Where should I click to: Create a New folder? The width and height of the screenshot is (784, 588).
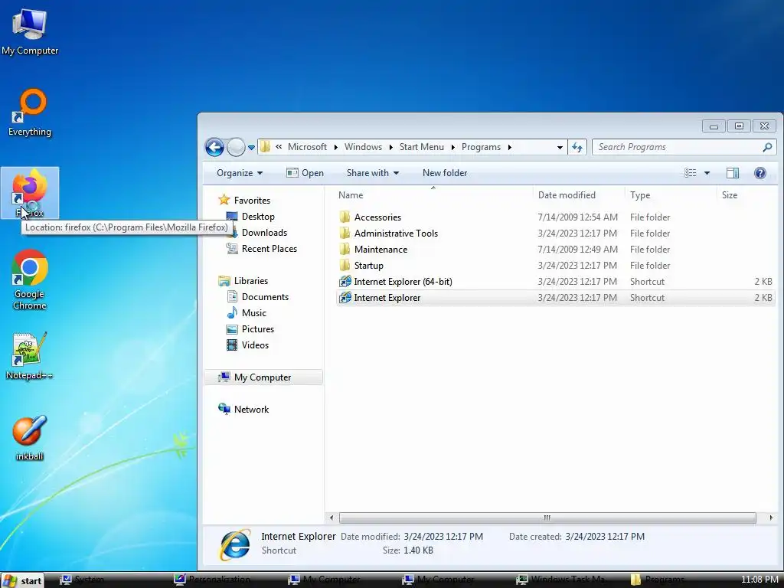[445, 173]
